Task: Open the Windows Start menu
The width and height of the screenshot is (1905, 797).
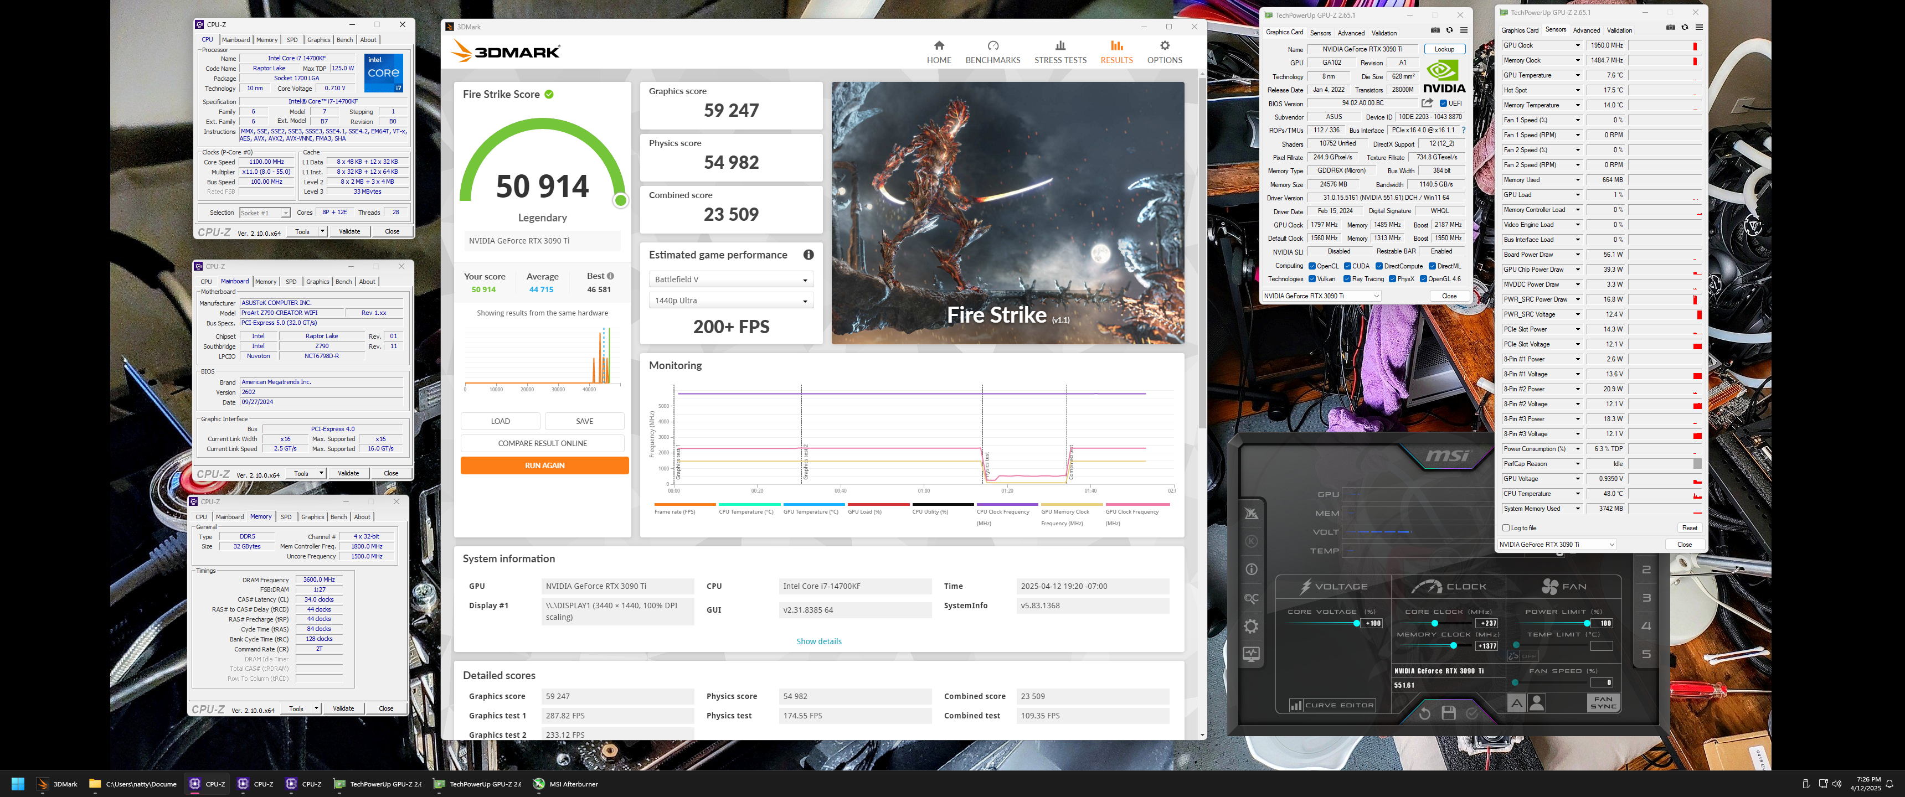Action: pos(18,784)
